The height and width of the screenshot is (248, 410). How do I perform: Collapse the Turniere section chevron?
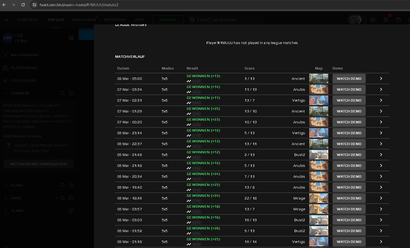pos(5,93)
